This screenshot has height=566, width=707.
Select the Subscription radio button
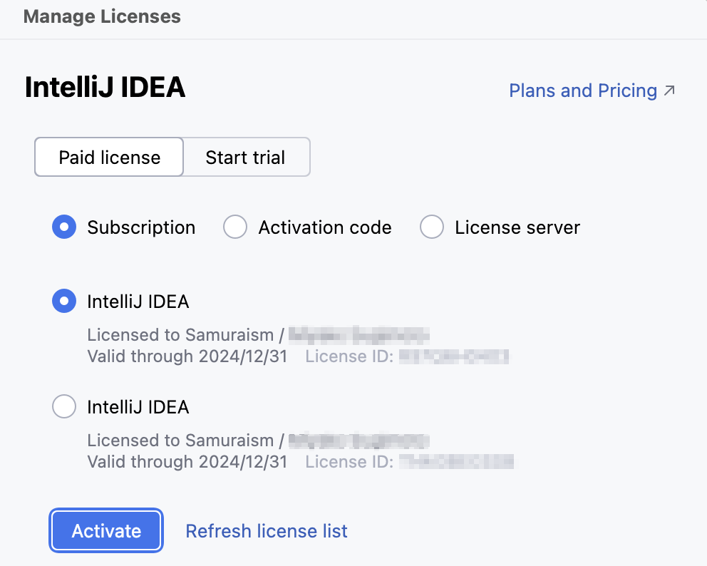(x=64, y=227)
